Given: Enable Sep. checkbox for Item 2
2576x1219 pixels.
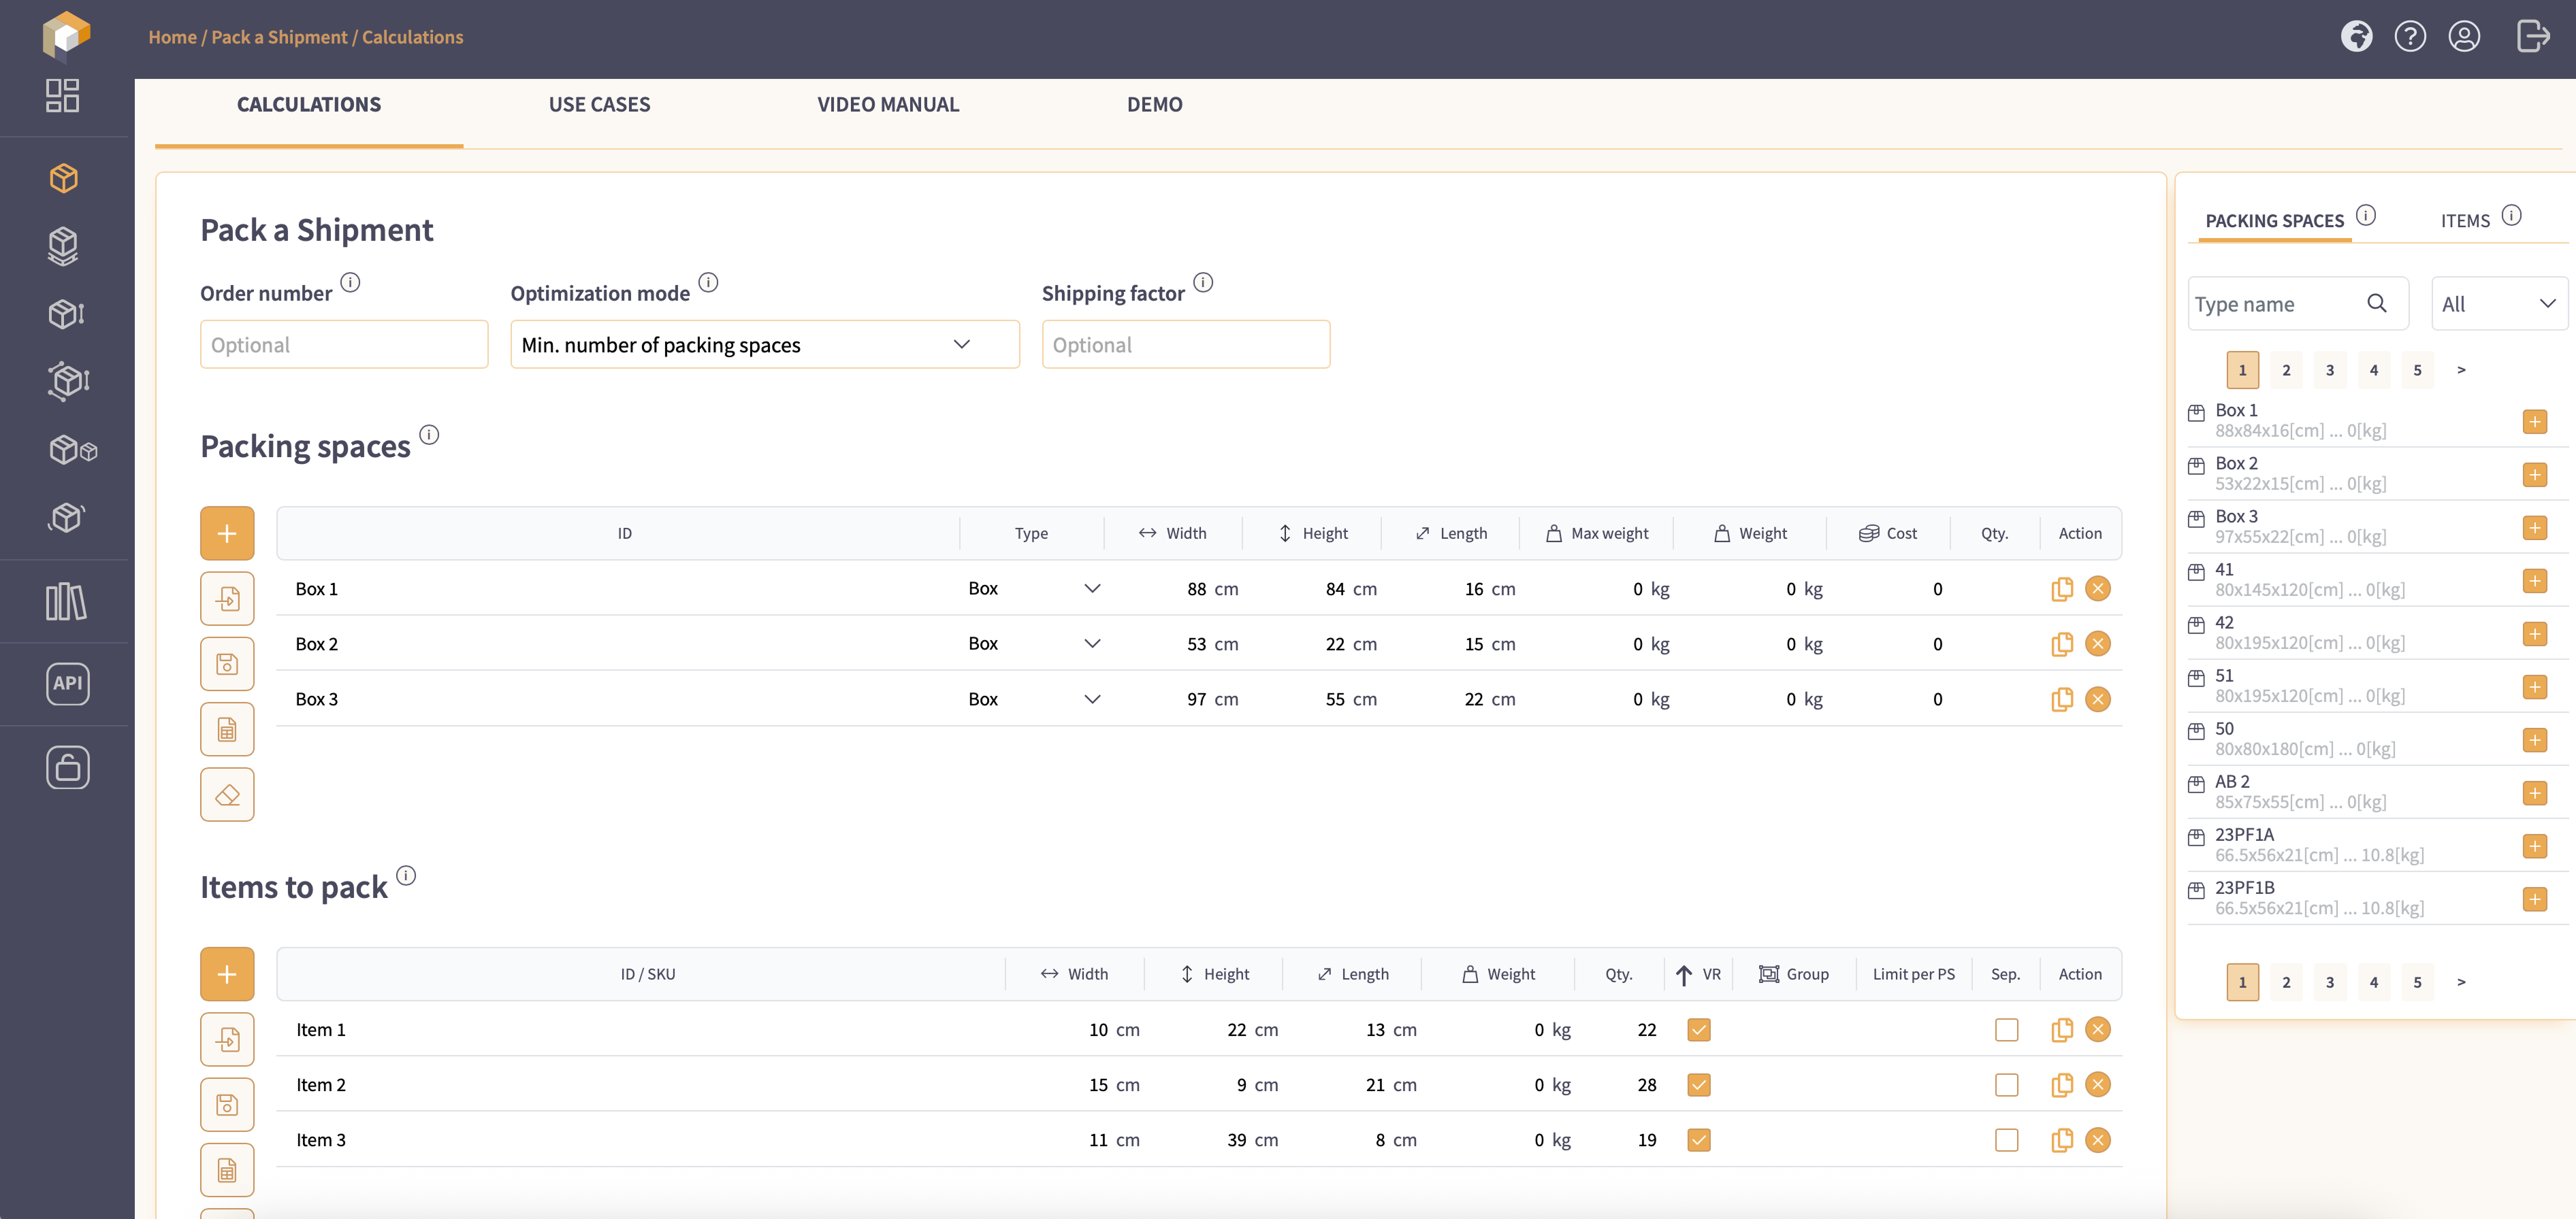Looking at the screenshot, I should tap(2006, 1085).
